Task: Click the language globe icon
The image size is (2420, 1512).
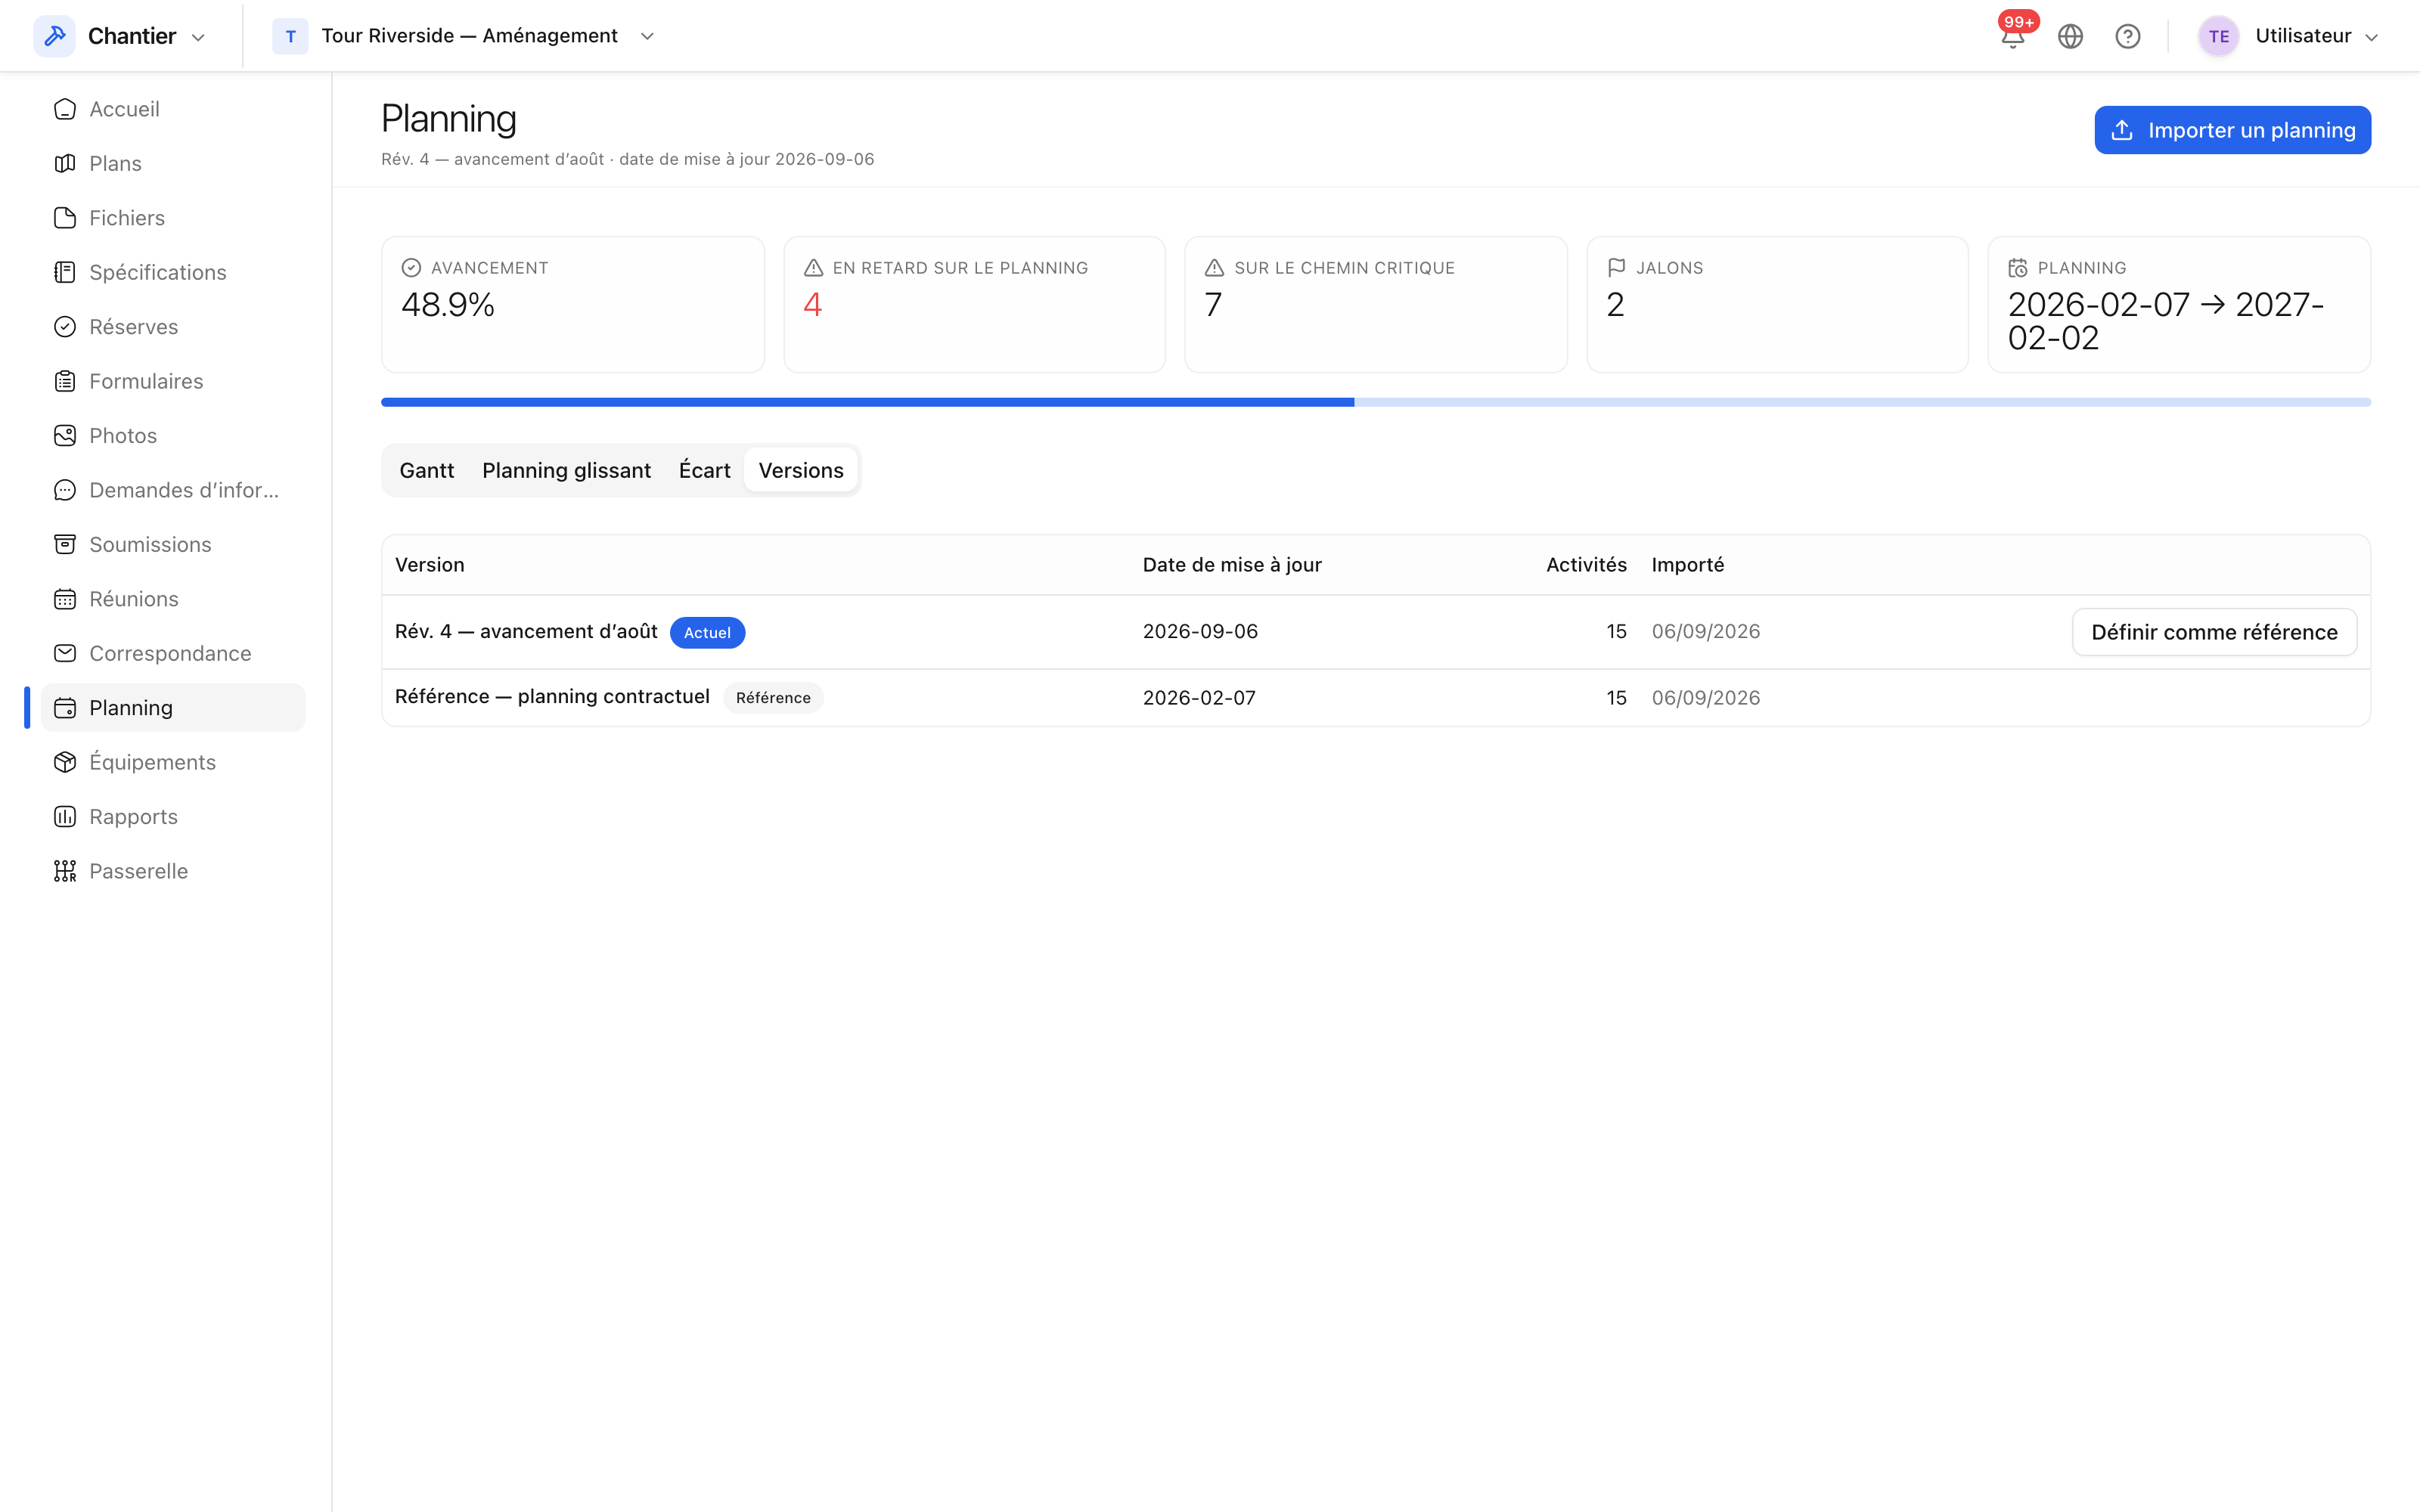Action: tap(2070, 37)
